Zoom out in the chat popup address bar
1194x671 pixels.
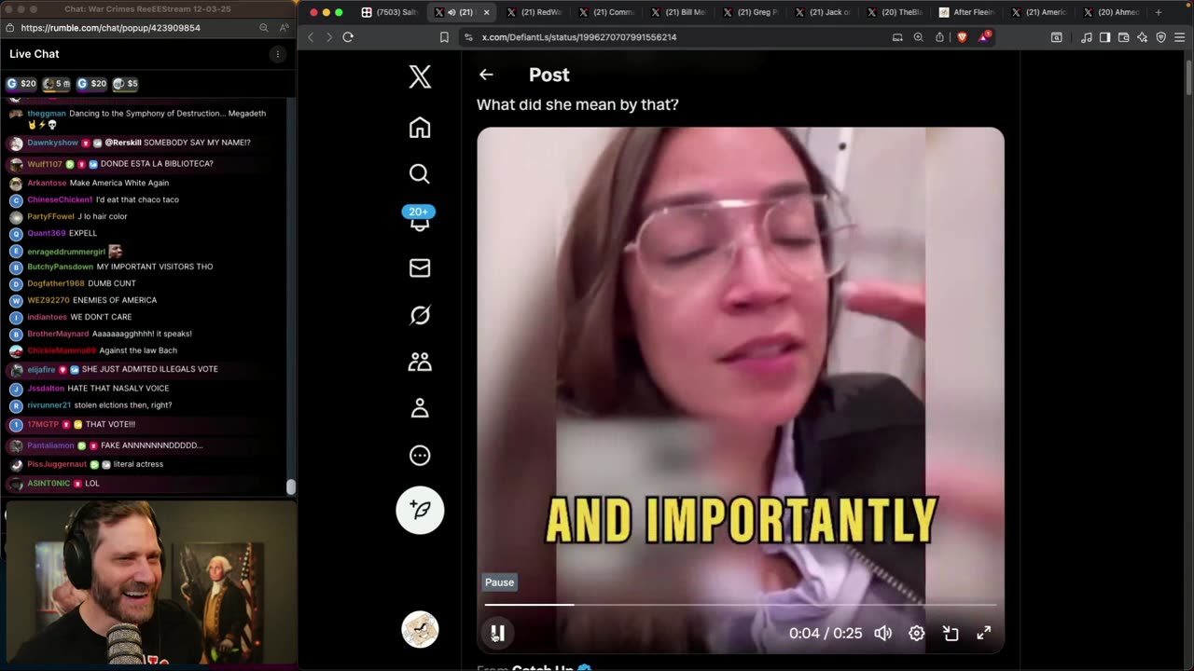265,28
